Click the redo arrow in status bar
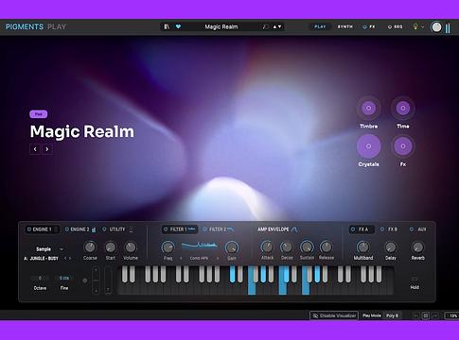Screen dimensions: 459x340 (435, 315)
